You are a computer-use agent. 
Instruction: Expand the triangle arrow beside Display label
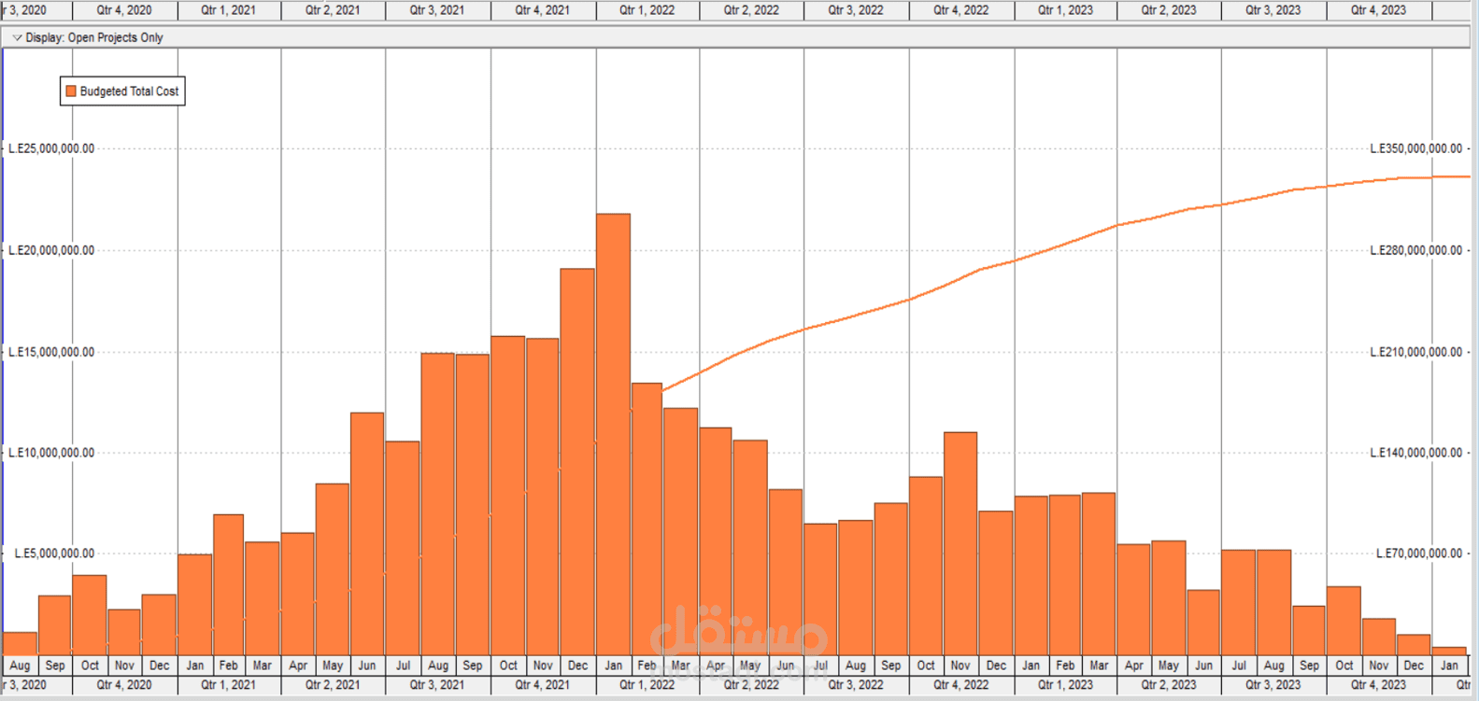pos(17,38)
